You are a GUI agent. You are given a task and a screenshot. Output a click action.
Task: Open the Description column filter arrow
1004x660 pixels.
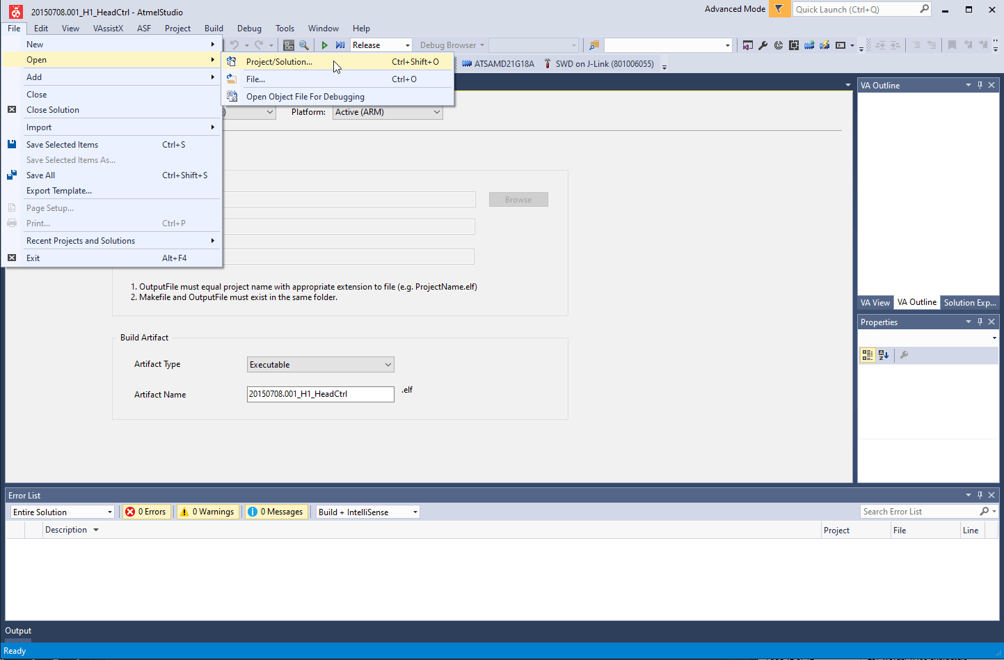[x=96, y=531]
